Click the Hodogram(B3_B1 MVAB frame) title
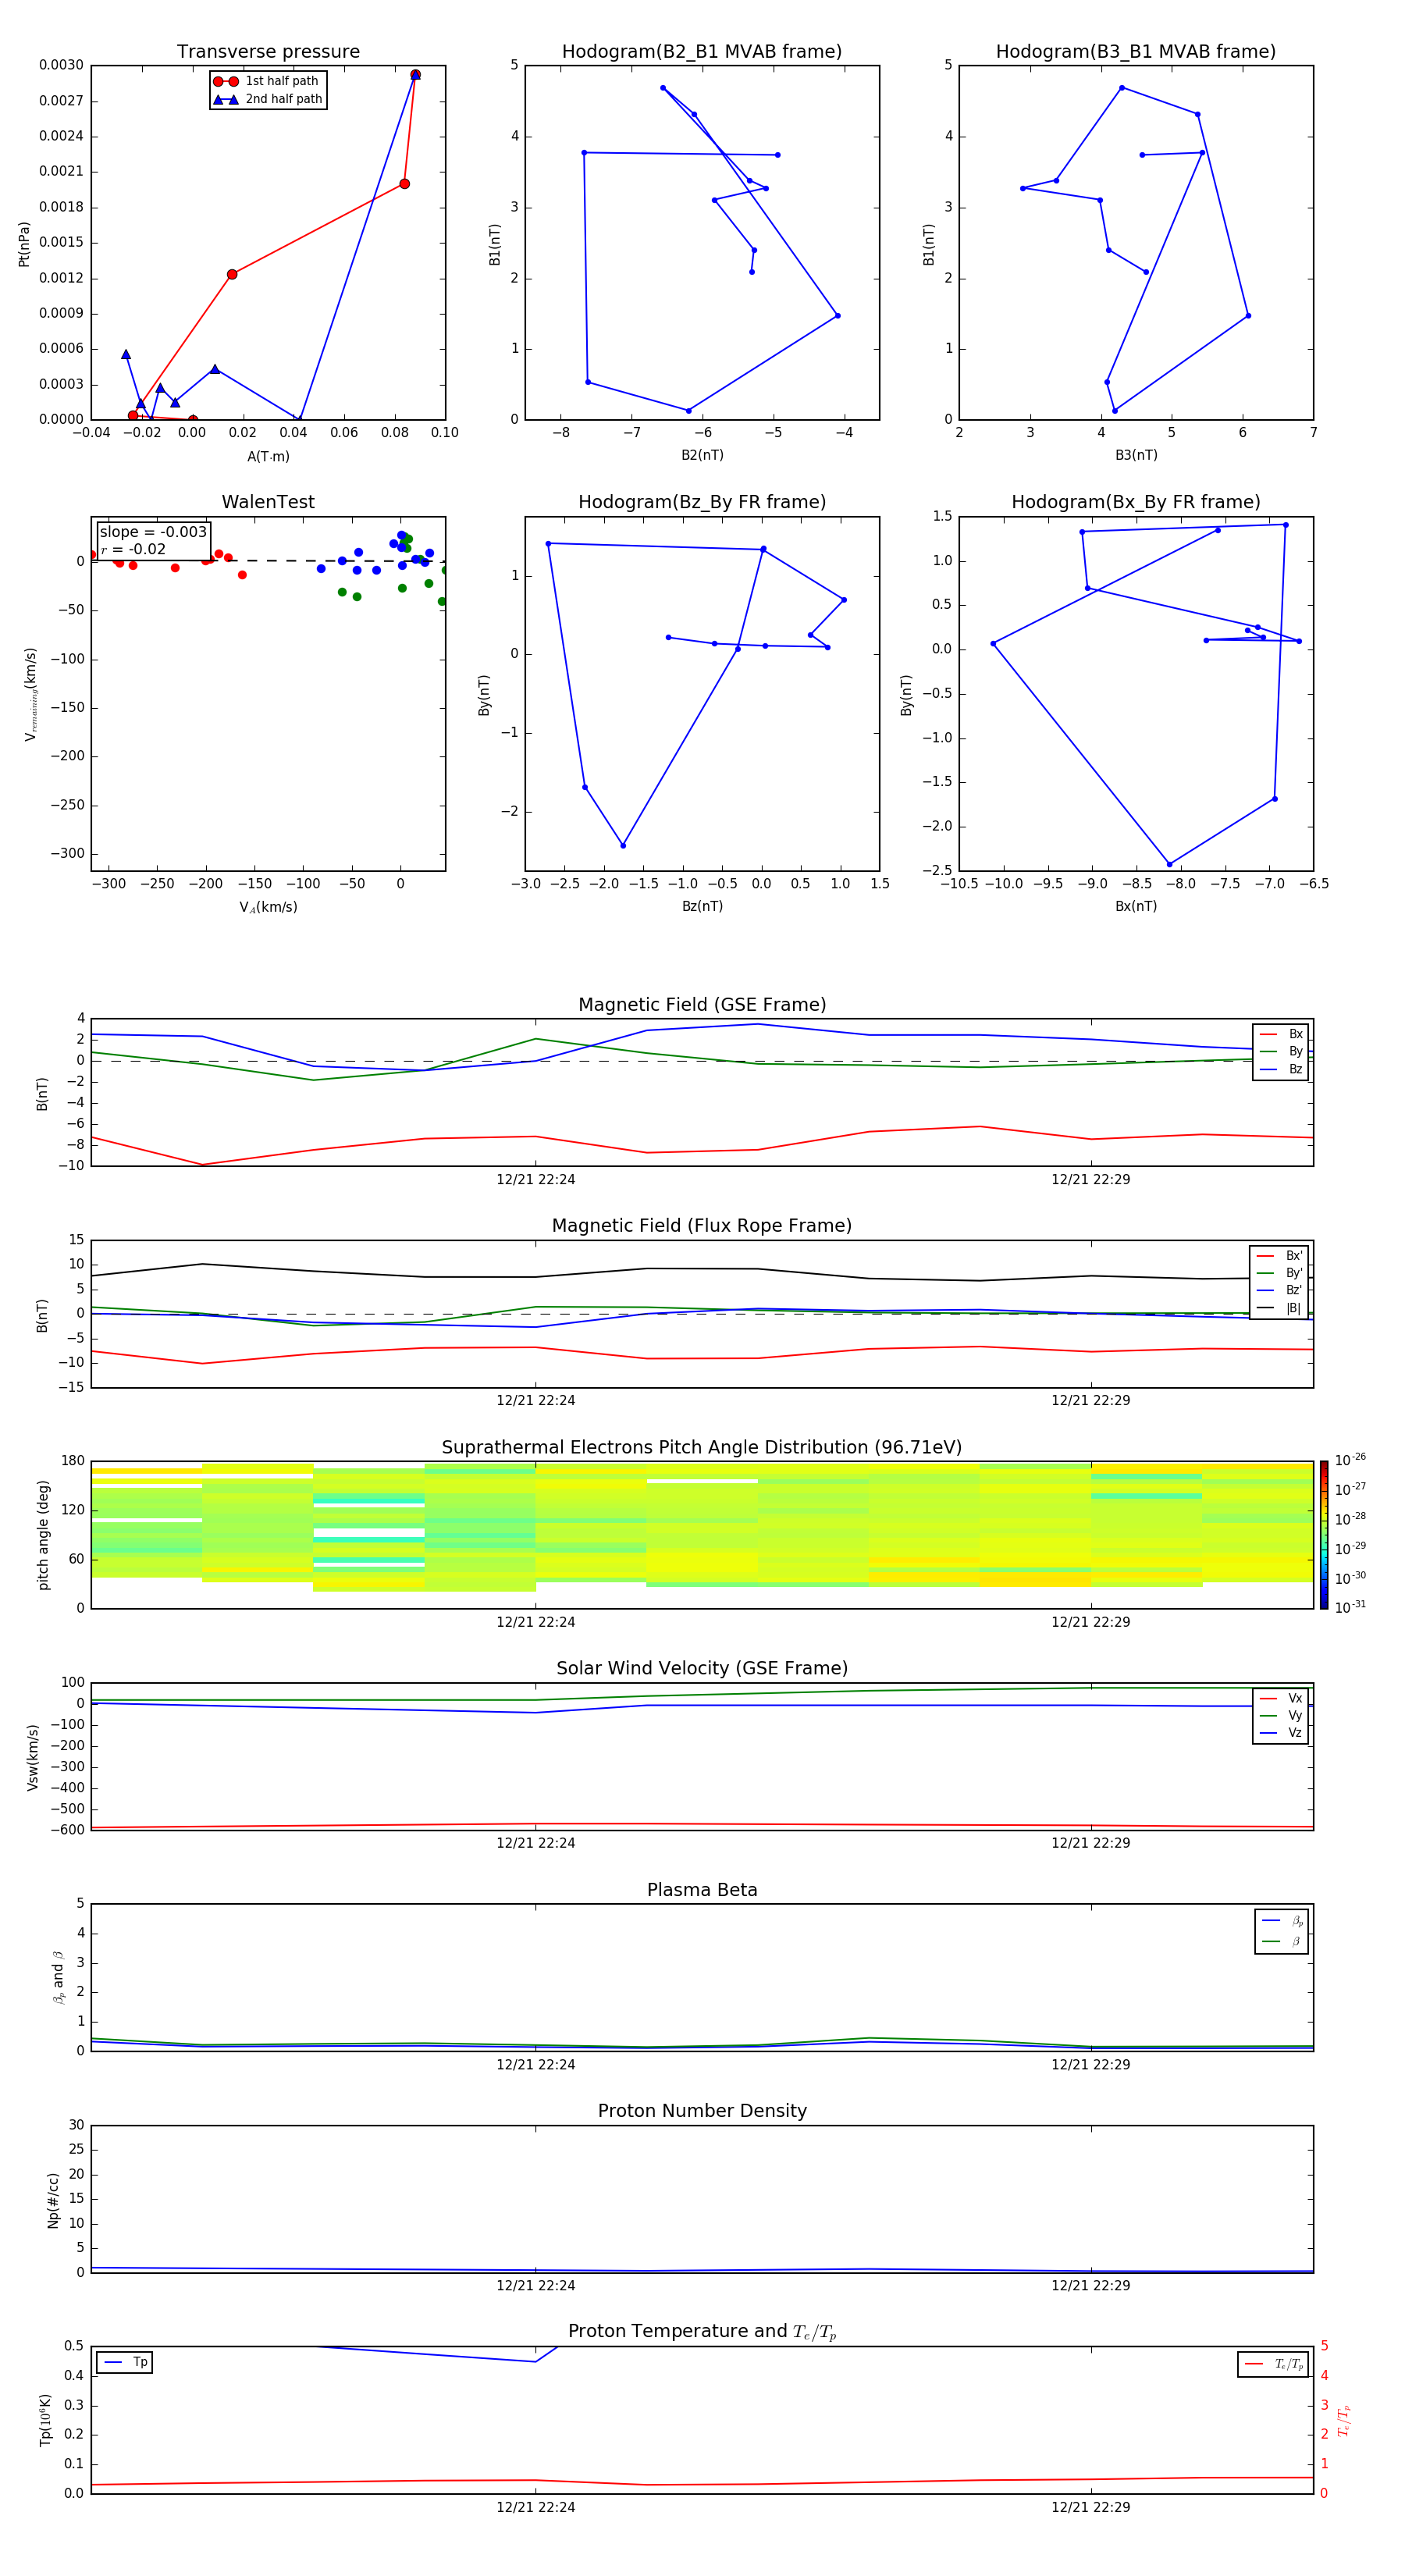The image size is (1405, 2576). point(1136,52)
